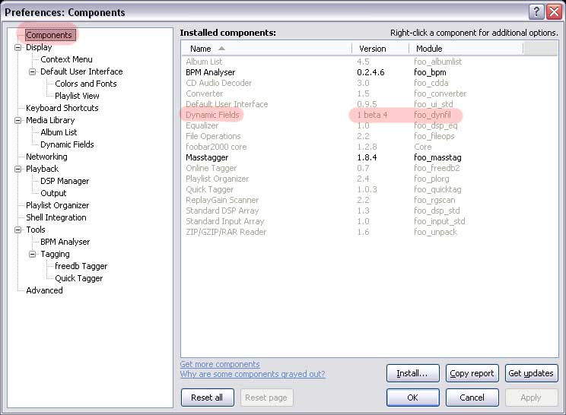This screenshot has width=566, height=415.
Task: Select the BPM Analyser component row
Action: tap(369, 72)
